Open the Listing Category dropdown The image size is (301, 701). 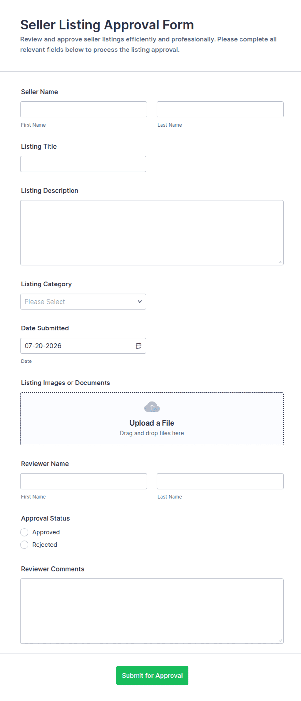pos(83,302)
